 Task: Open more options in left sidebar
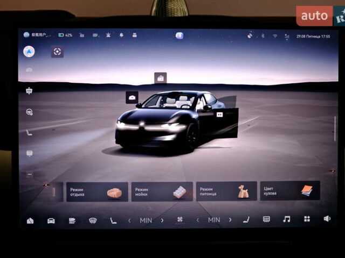tap(30, 174)
